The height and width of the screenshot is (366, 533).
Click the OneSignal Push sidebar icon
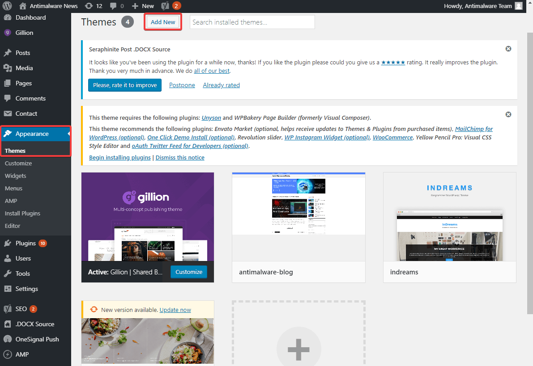pos(11,339)
